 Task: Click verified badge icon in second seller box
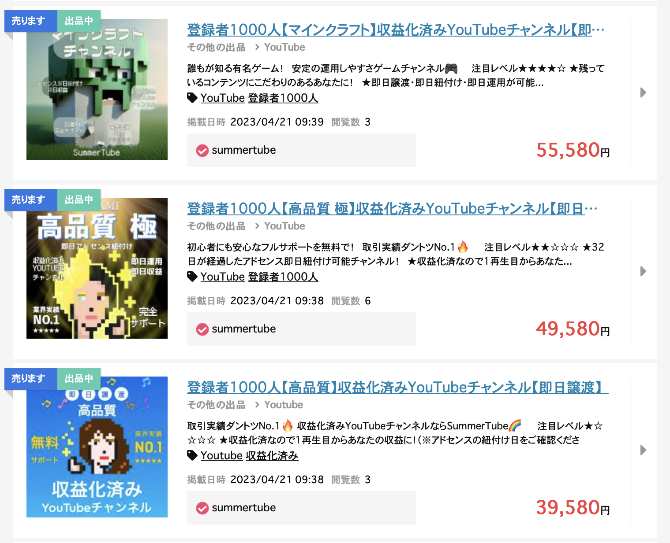(202, 329)
